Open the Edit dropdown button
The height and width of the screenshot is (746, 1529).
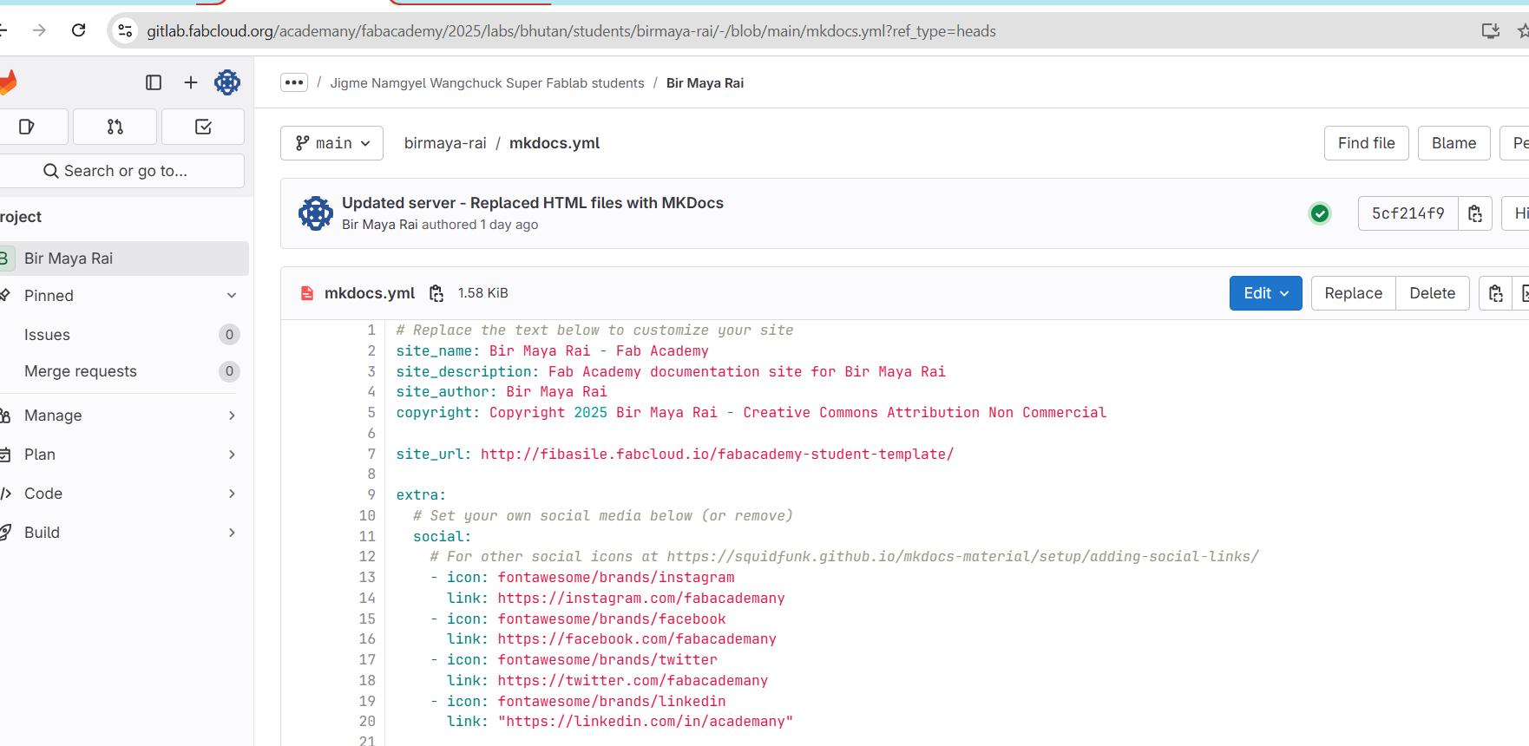1265,293
